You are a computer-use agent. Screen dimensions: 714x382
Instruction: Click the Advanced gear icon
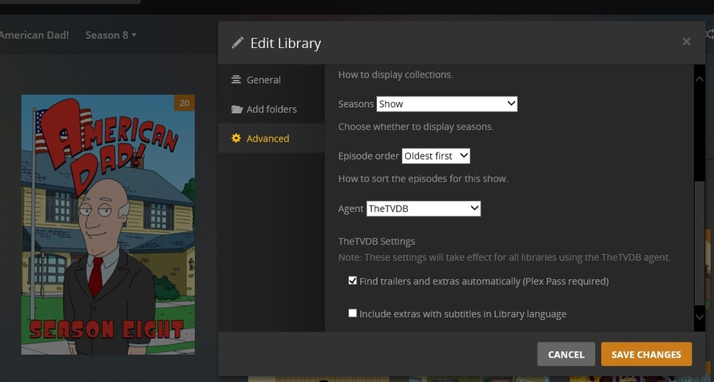click(x=236, y=138)
